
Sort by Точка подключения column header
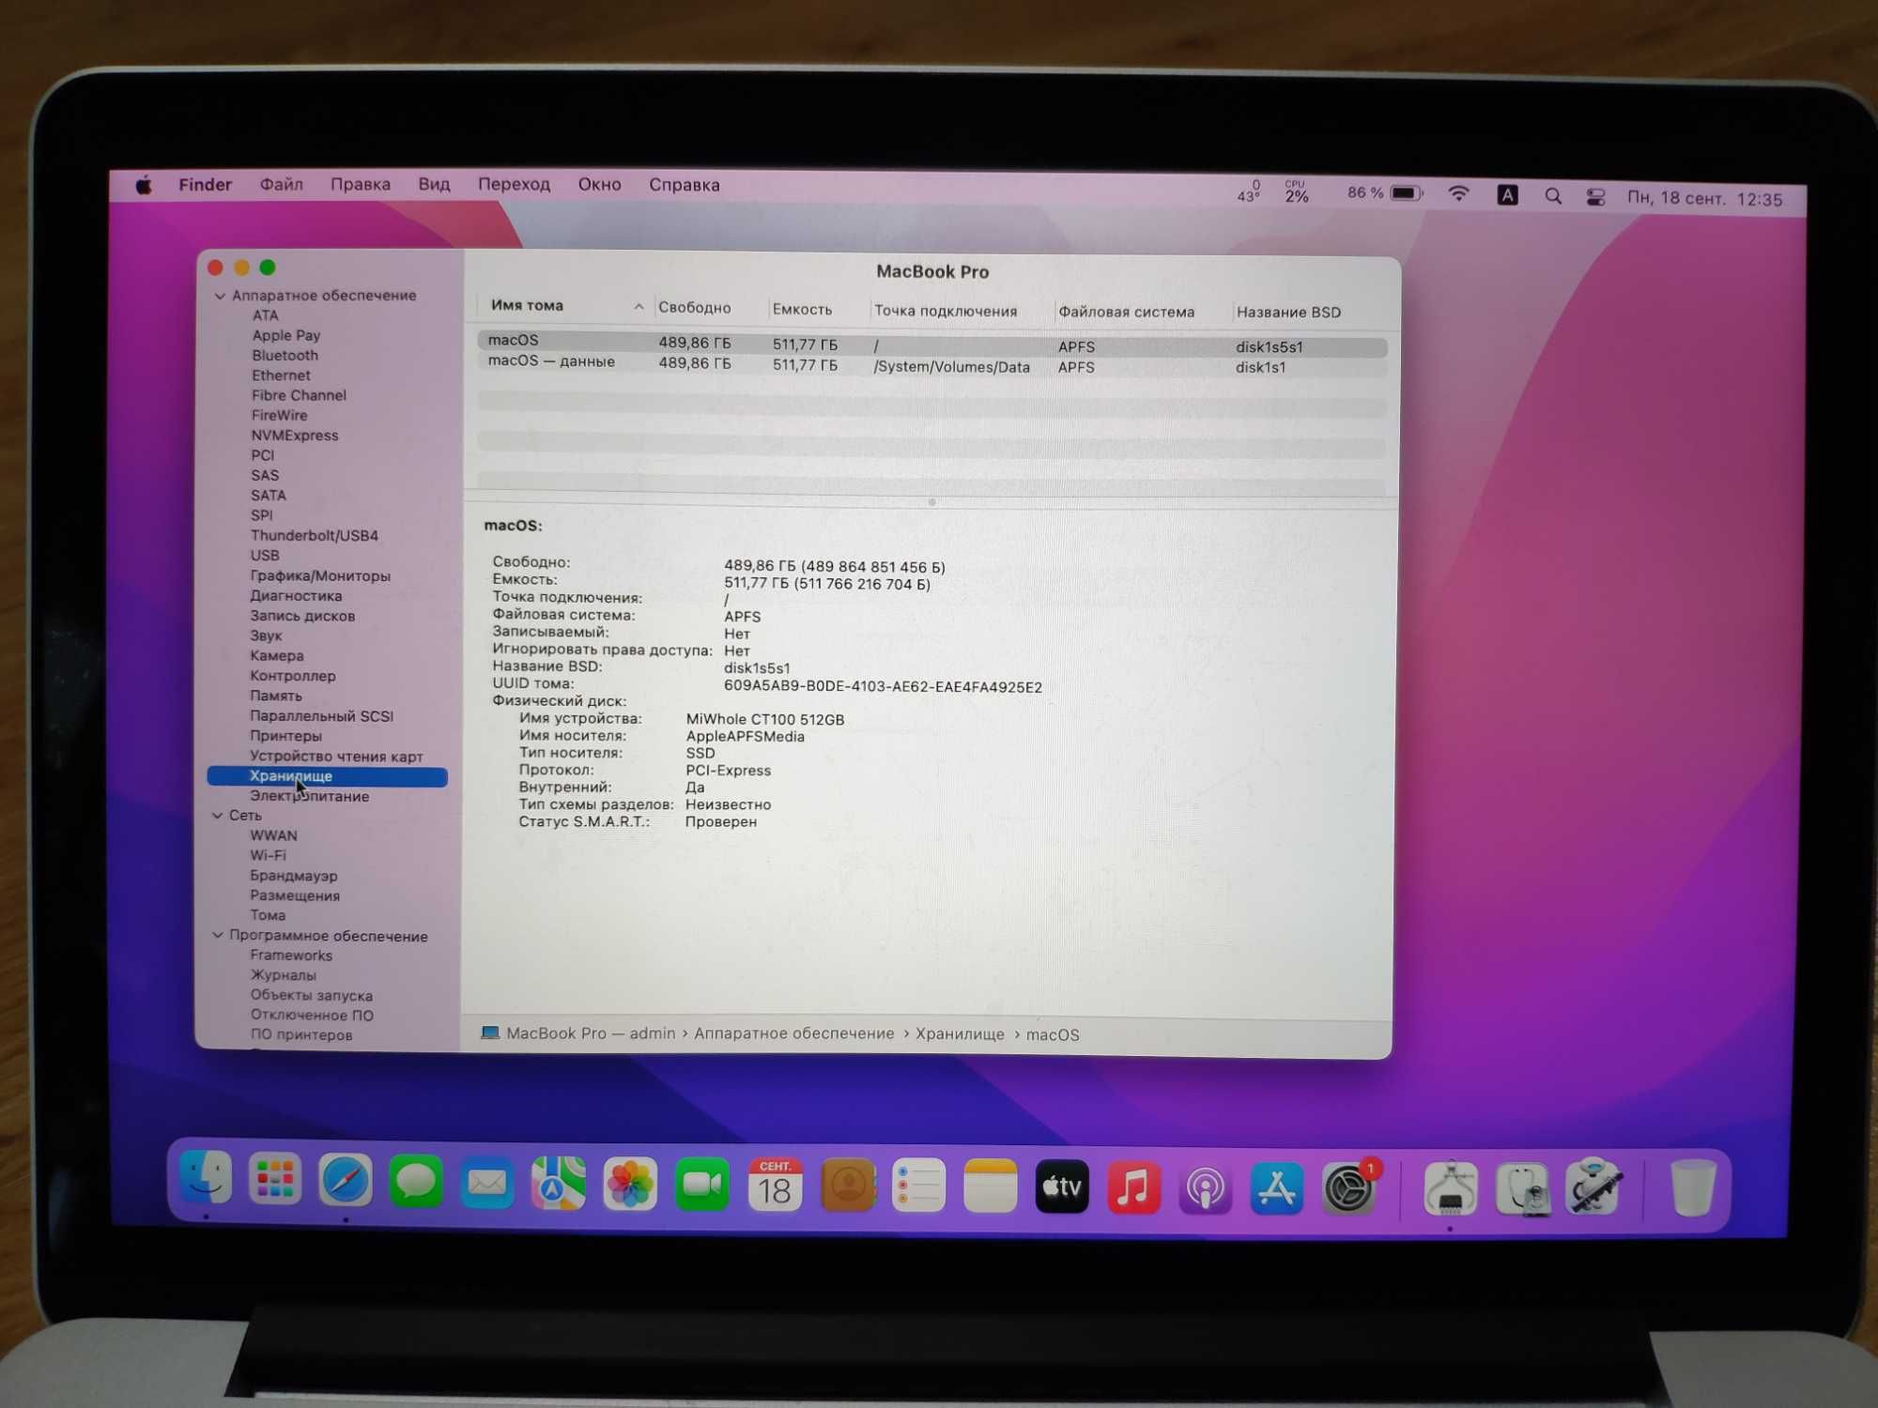(x=946, y=311)
